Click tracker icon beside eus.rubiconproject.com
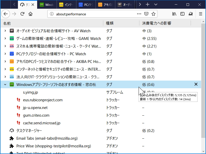The height and width of the screenshot is (154, 206). [18, 100]
